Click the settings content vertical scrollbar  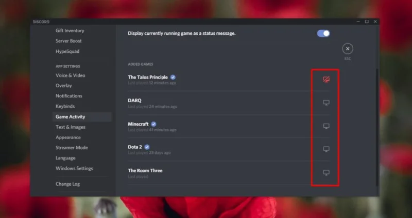pyautogui.click(x=377, y=127)
